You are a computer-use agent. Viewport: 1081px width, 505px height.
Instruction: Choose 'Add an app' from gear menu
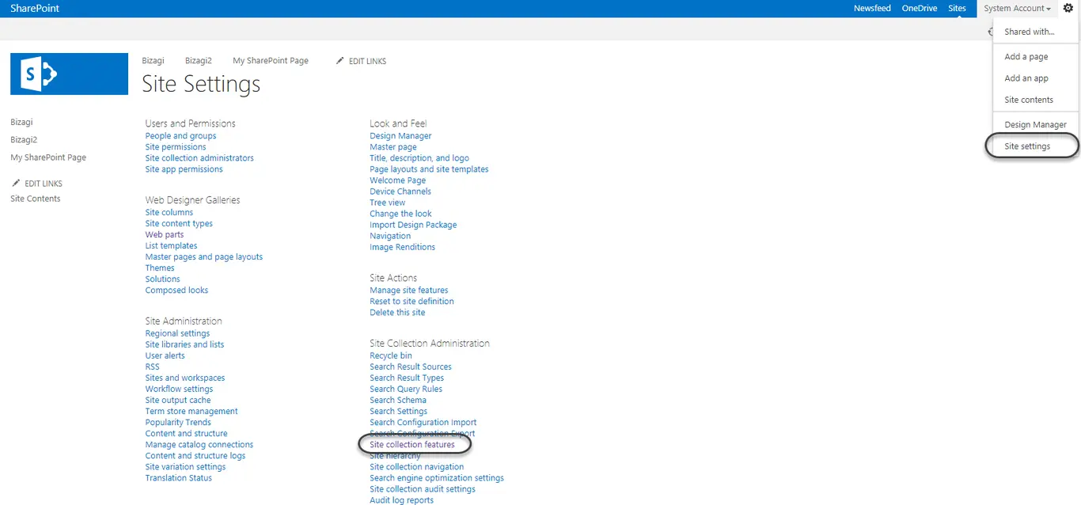[1026, 78]
